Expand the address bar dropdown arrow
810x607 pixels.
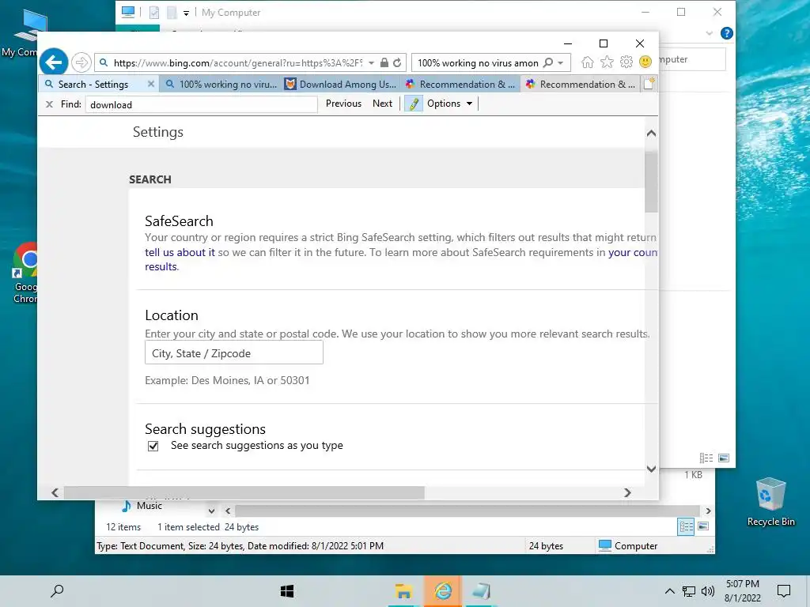[x=372, y=63]
